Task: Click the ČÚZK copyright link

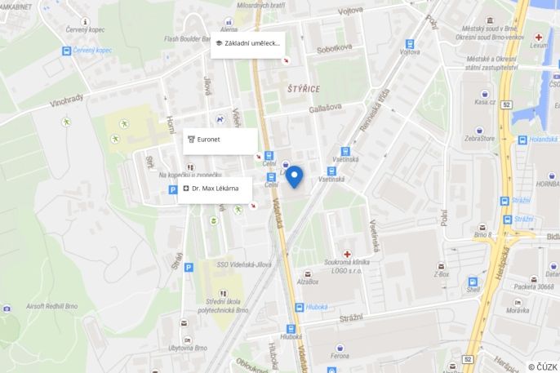Action: click(x=543, y=367)
